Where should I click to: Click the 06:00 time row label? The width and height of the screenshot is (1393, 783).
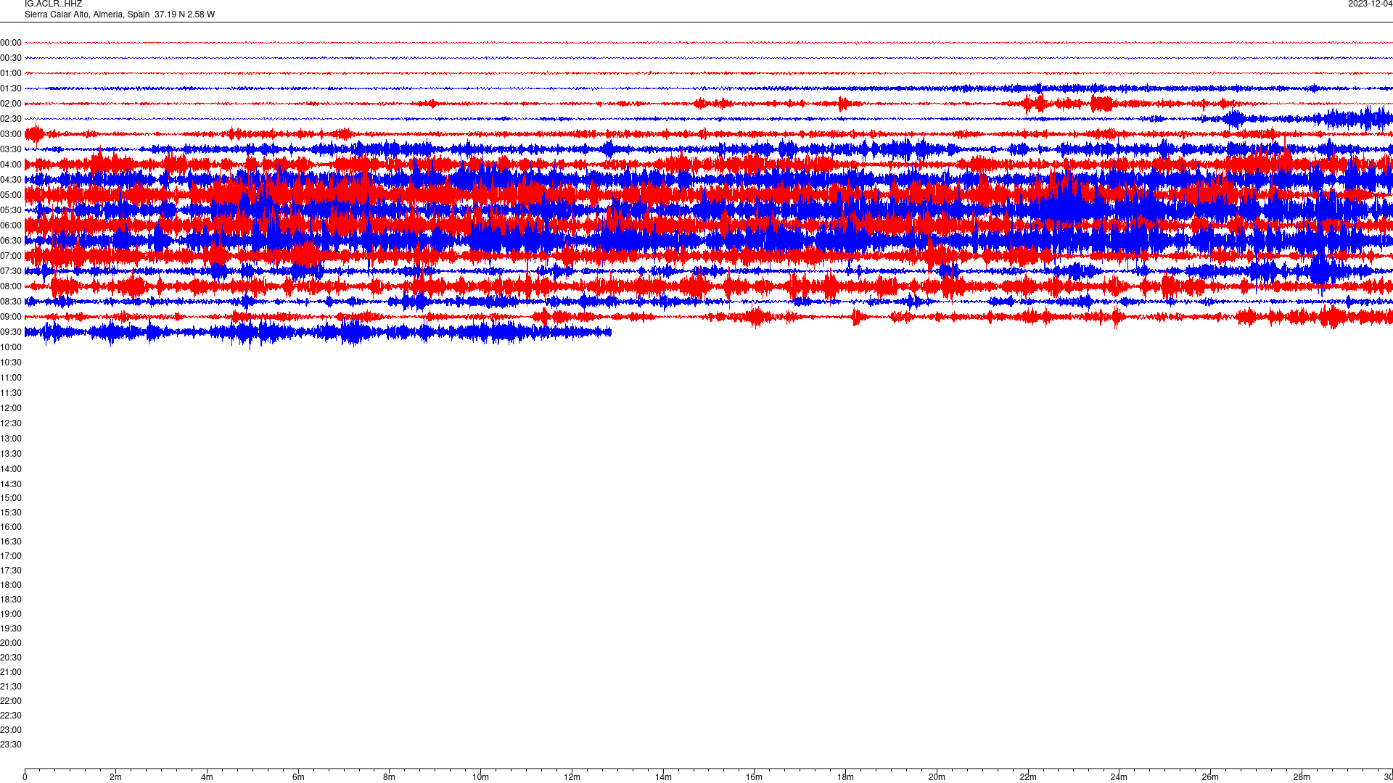pyautogui.click(x=11, y=225)
